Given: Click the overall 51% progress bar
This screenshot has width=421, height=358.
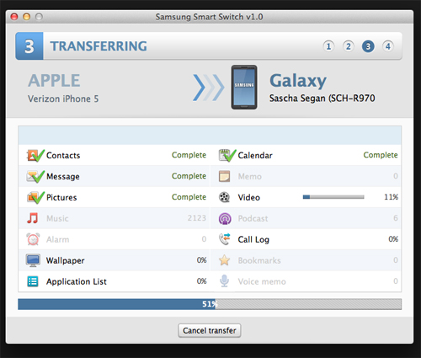Looking at the screenshot, I should tap(210, 304).
